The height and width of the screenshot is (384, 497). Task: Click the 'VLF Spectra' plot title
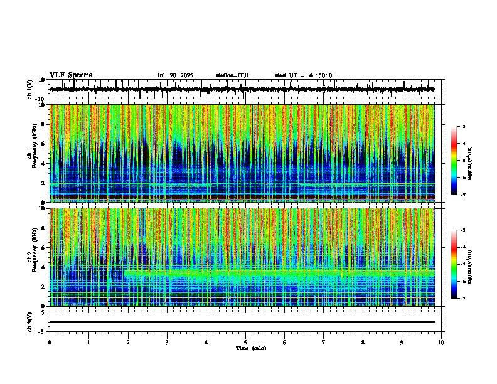pyautogui.click(x=71, y=75)
